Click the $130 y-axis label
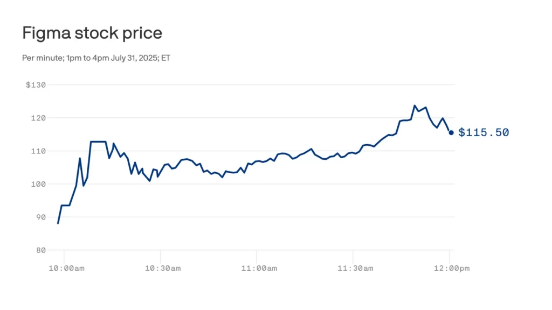Viewport: 552px width, 310px height. (x=36, y=85)
